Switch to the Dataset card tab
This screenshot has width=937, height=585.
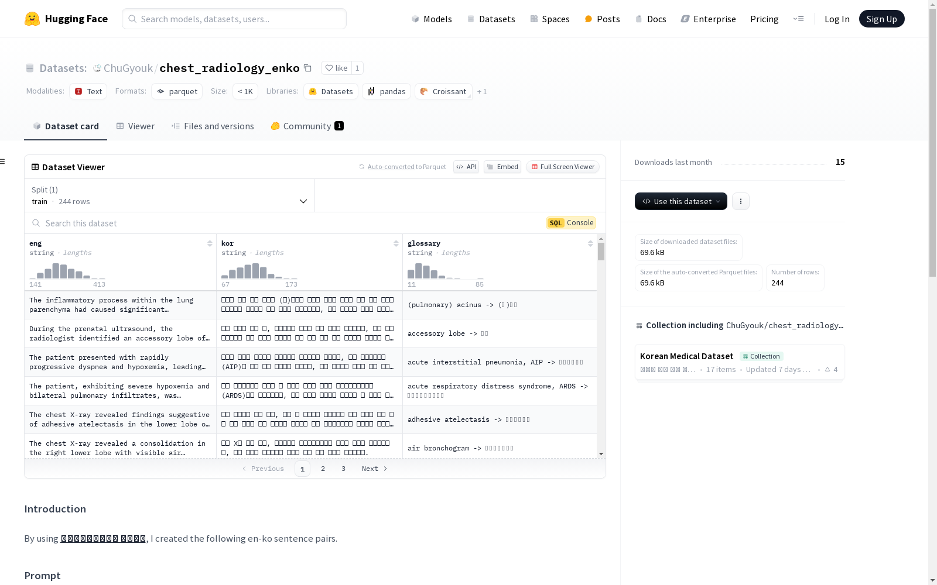pos(66,126)
